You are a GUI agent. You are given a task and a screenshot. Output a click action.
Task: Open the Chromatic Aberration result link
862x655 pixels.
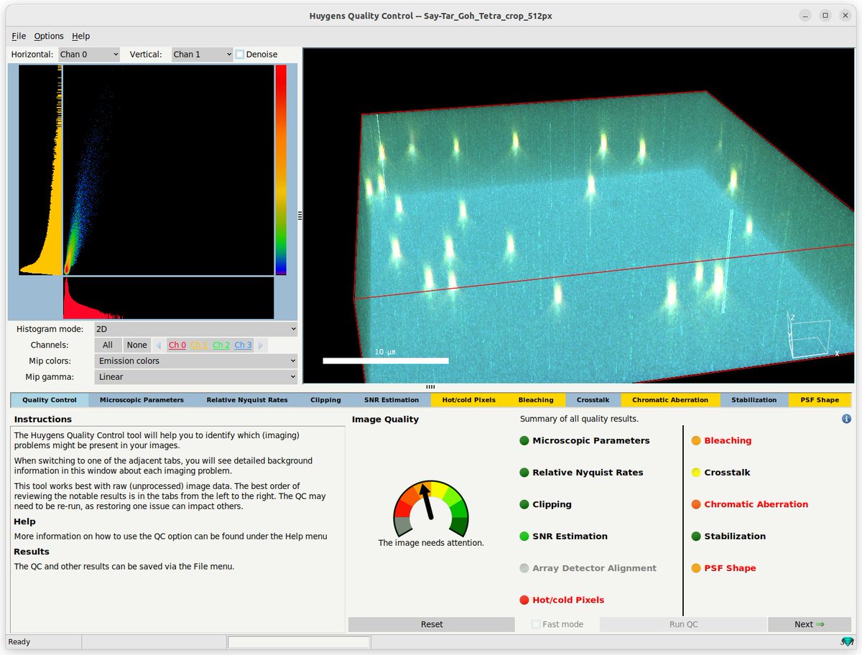click(756, 504)
